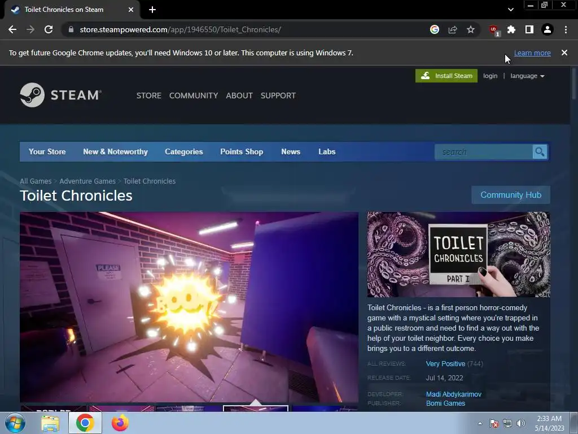Image resolution: width=578 pixels, height=434 pixels.
Task: Open publisher Bomi Games link
Action: point(445,403)
